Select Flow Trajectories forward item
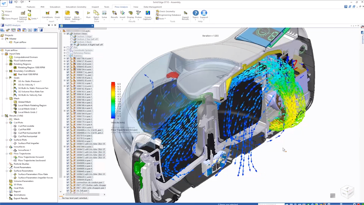This screenshot has width=364, height=205. [x=31, y=157]
